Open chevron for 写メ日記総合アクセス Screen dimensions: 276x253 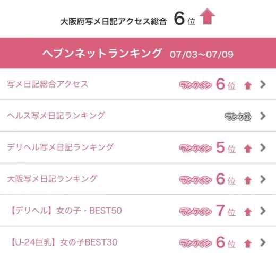(263, 84)
